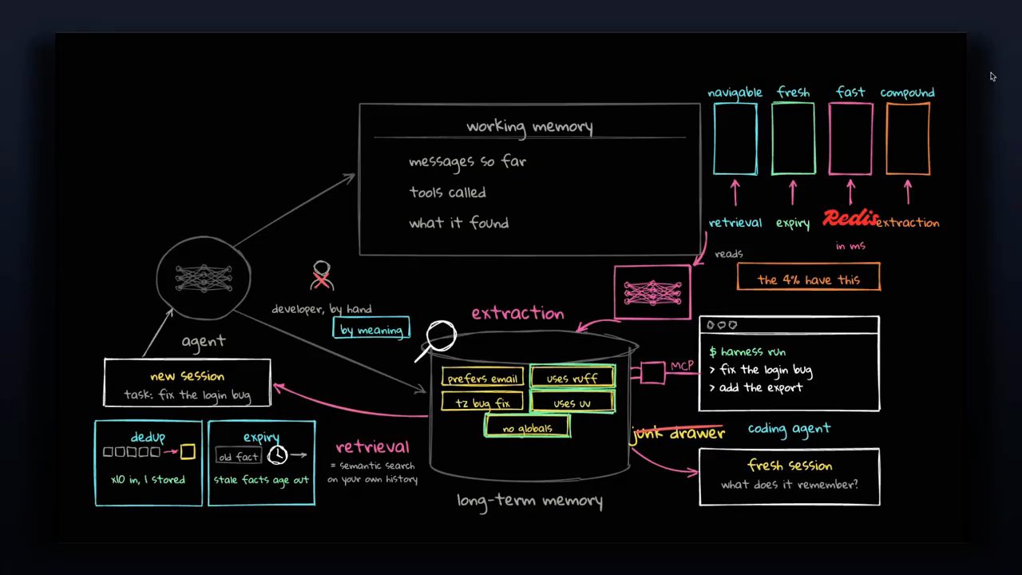Click the struck-through 'junk drawer' label
The height and width of the screenshot is (575, 1022).
click(678, 434)
